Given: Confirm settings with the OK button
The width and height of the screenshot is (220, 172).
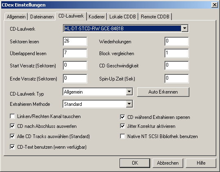Looking at the screenshot, I should [135, 163].
